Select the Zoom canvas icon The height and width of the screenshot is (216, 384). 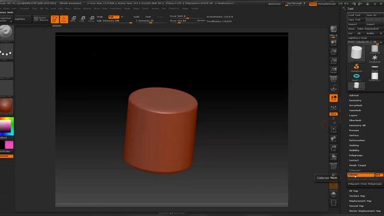pos(334,52)
